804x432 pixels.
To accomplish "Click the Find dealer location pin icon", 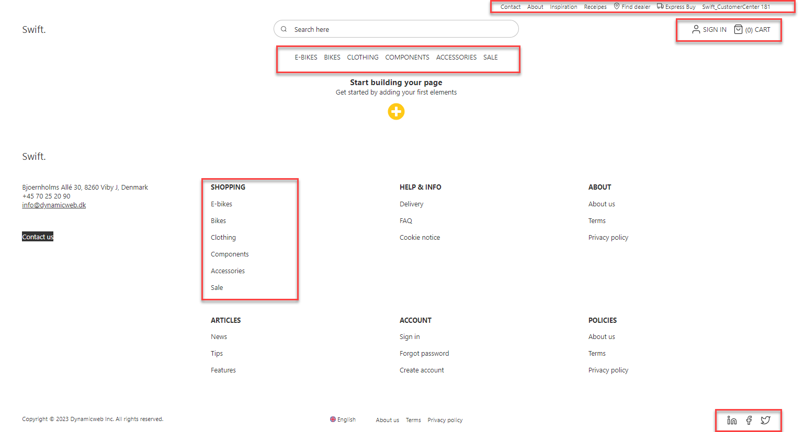I will click(617, 6).
